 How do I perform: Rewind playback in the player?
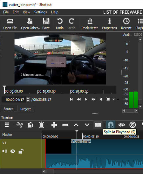tap(79, 99)
